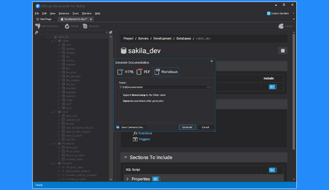This screenshot has height=190, width=329.
Task: Toggle the SQL Script On switch
Action: (x=273, y=170)
